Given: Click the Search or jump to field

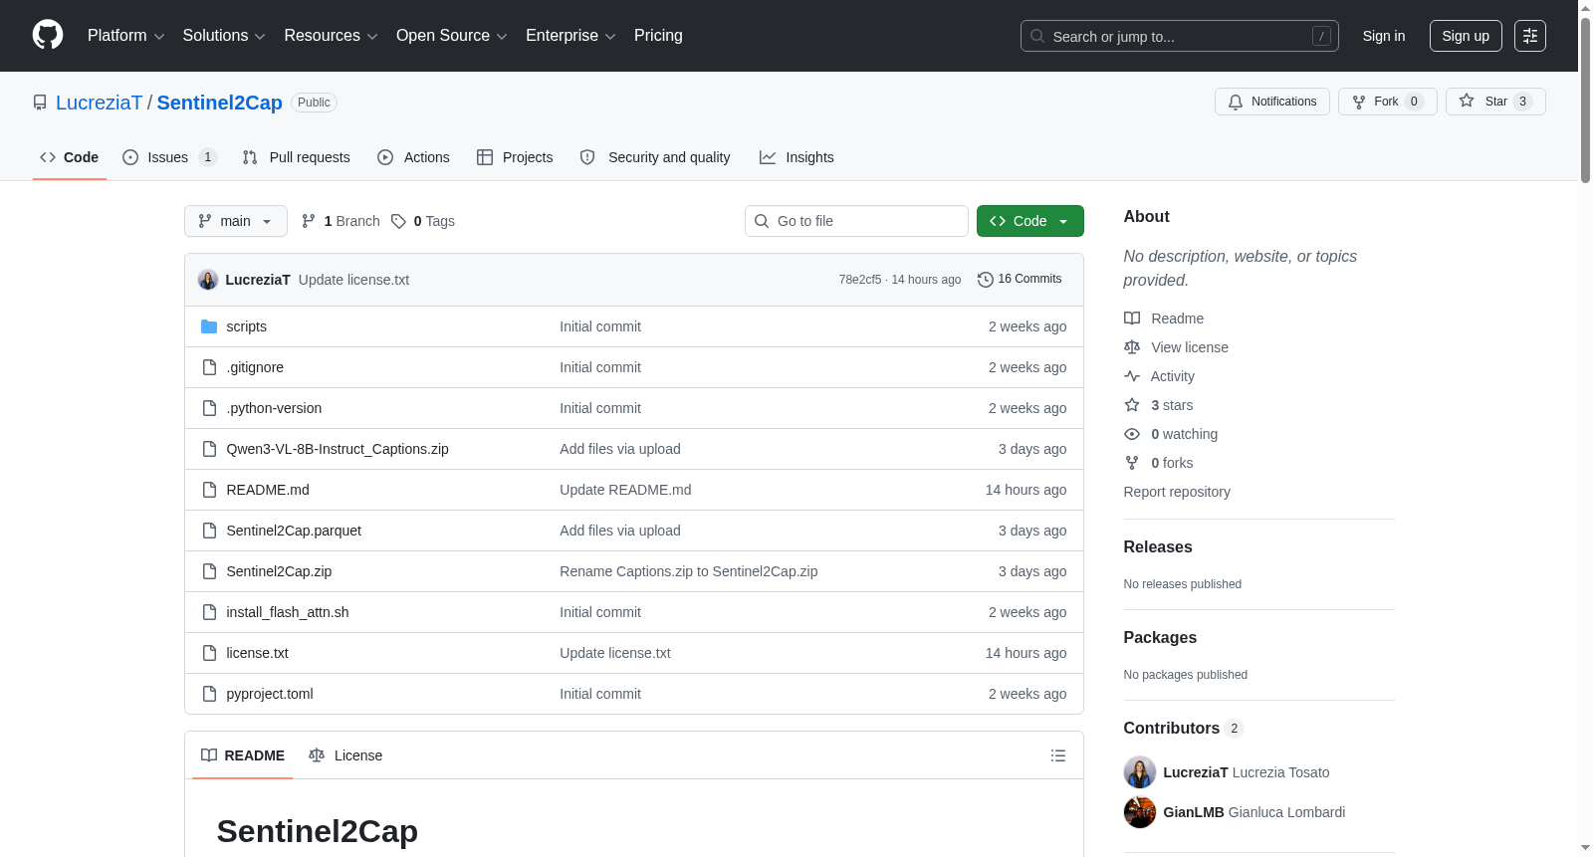Looking at the screenshot, I should tap(1180, 36).
